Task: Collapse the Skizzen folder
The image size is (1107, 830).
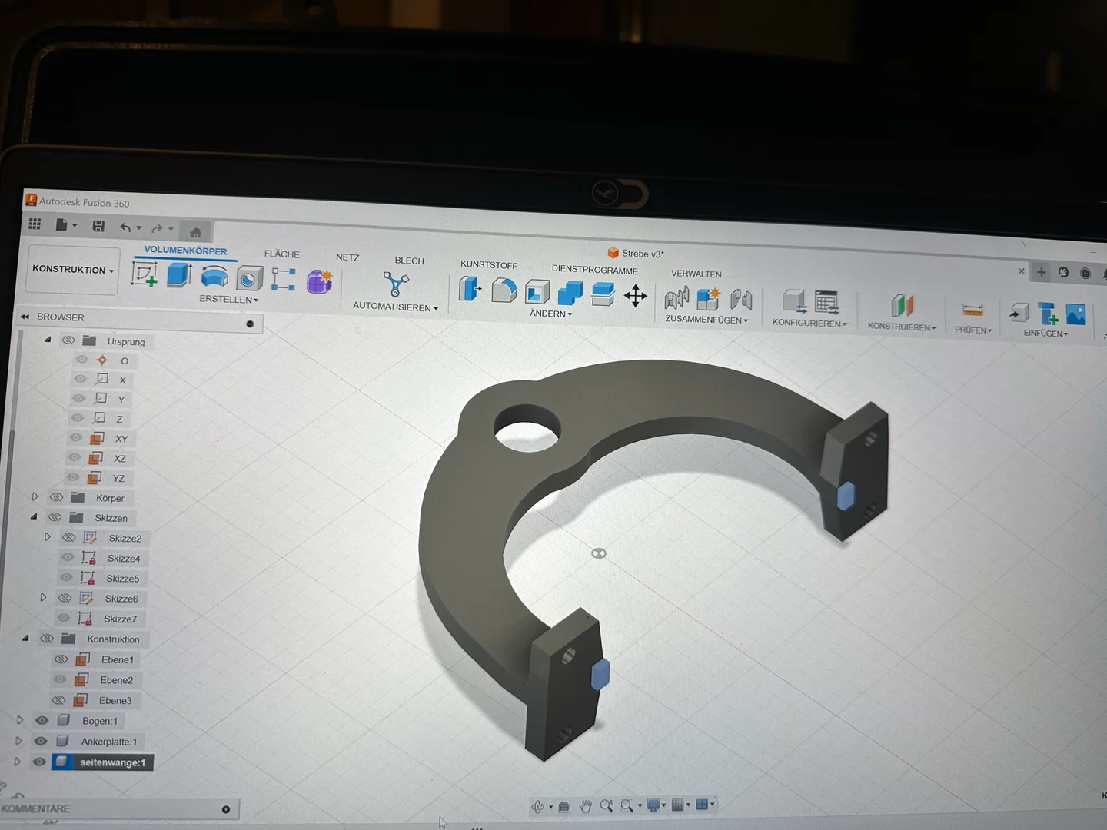Action: 34,517
